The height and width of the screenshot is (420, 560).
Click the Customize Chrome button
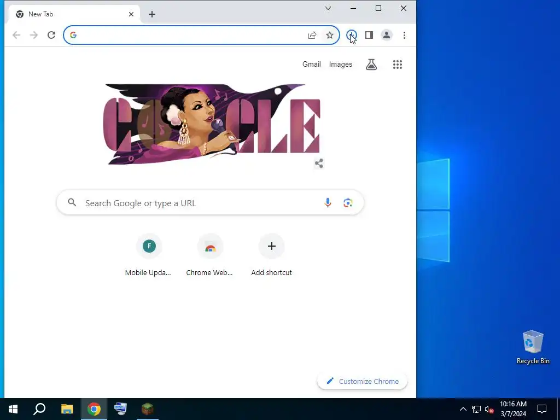[362, 381]
